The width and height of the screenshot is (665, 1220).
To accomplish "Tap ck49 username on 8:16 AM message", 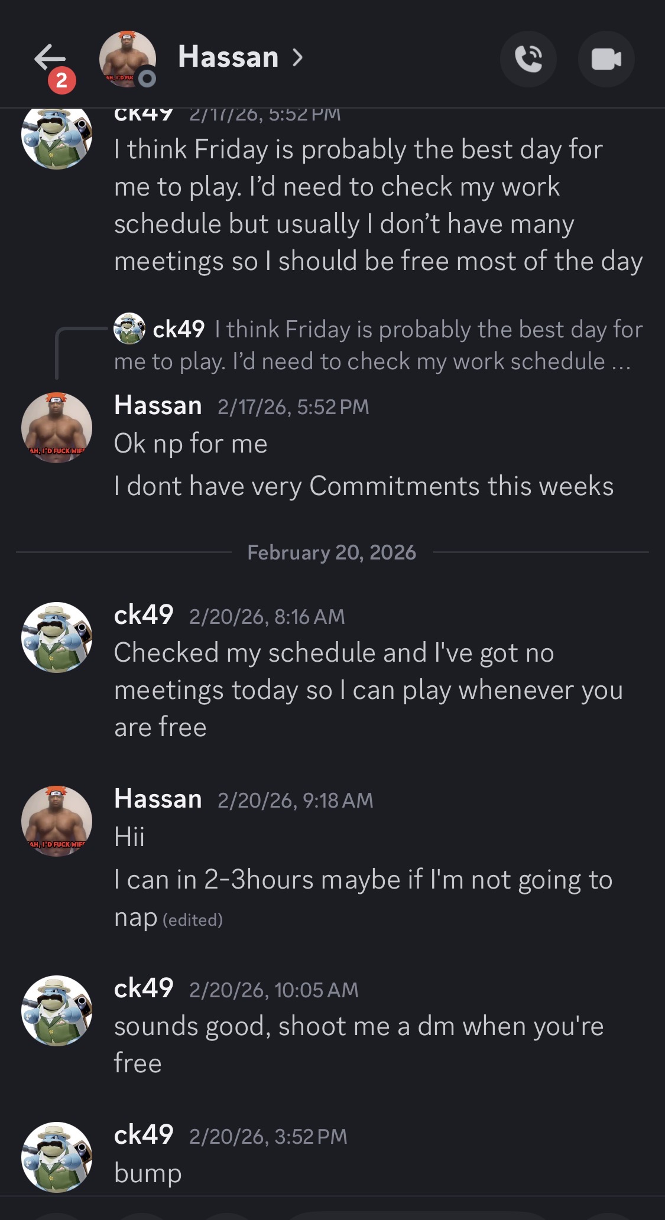I will tap(144, 615).
